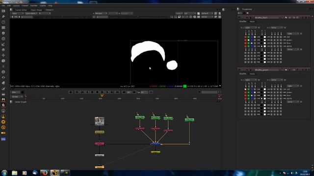Toggle Shuffle_hair green output green-source box
This screenshot has height=176, width=314.
click(249, 40)
